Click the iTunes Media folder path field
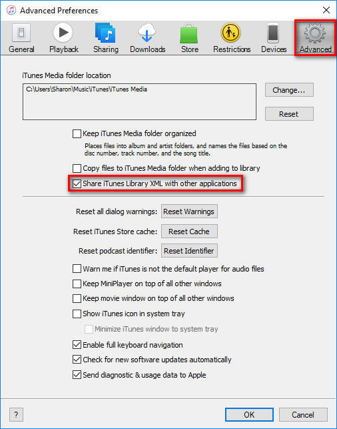 (x=140, y=102)
